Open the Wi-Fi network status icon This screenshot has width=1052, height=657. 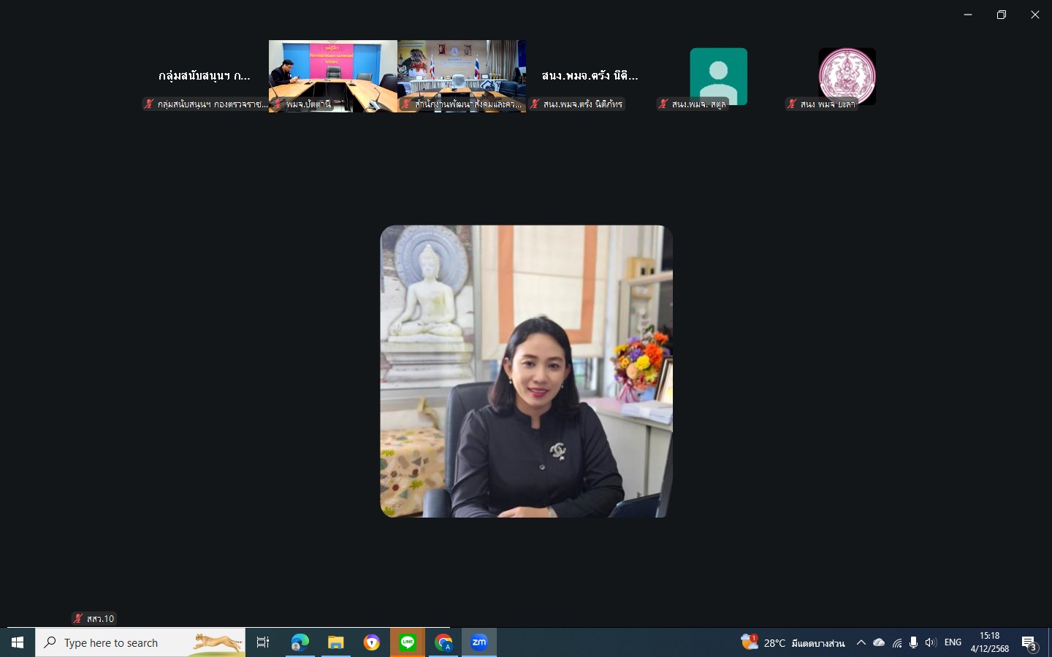897,642
